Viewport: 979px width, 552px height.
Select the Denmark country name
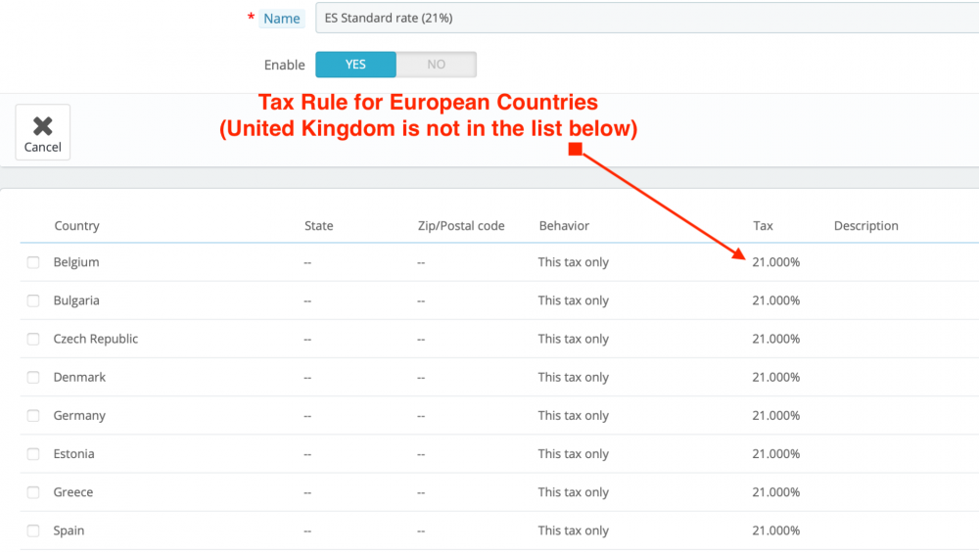79,377
